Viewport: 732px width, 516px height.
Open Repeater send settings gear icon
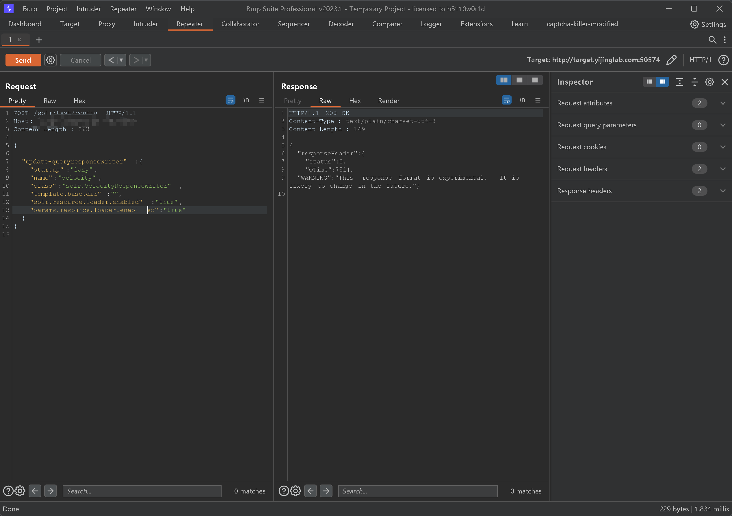coord(50,60)
